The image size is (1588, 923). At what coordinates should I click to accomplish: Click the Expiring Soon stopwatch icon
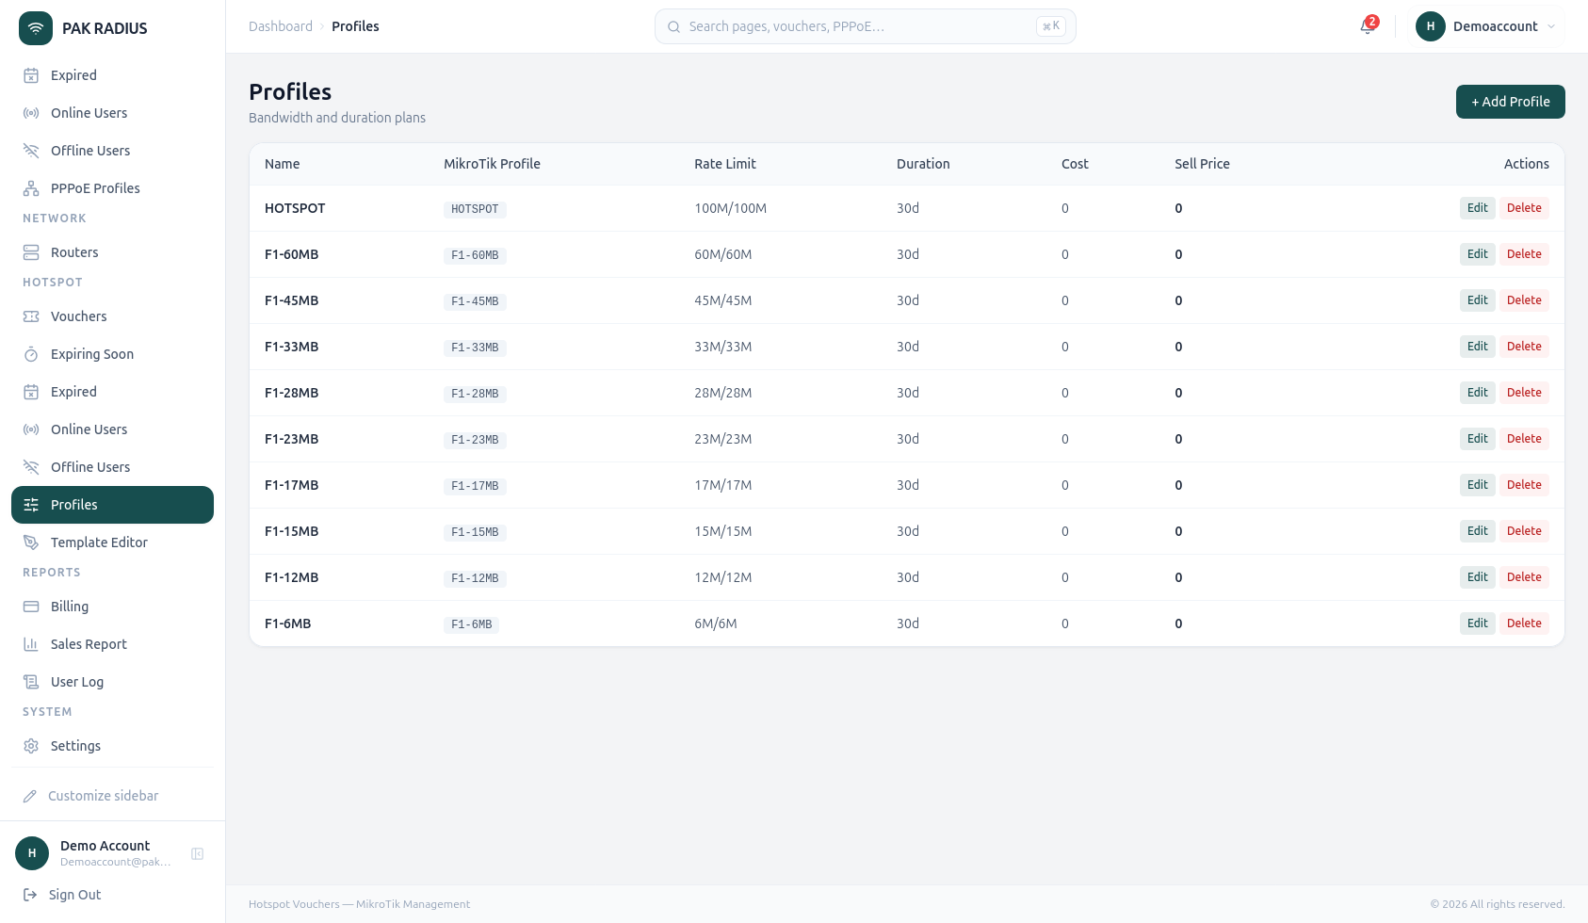tap(31, 354)
